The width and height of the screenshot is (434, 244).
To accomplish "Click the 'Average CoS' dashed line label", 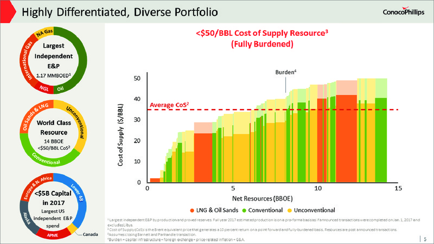I will 169,105.
